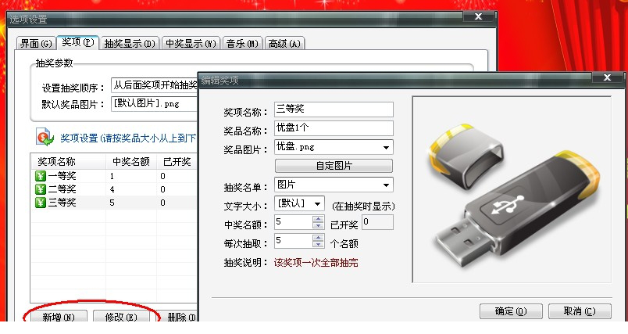Click 中奖名额 value 4 for 二等奖
The width and height of the screenshot is (628, 334).
(112, 189)
